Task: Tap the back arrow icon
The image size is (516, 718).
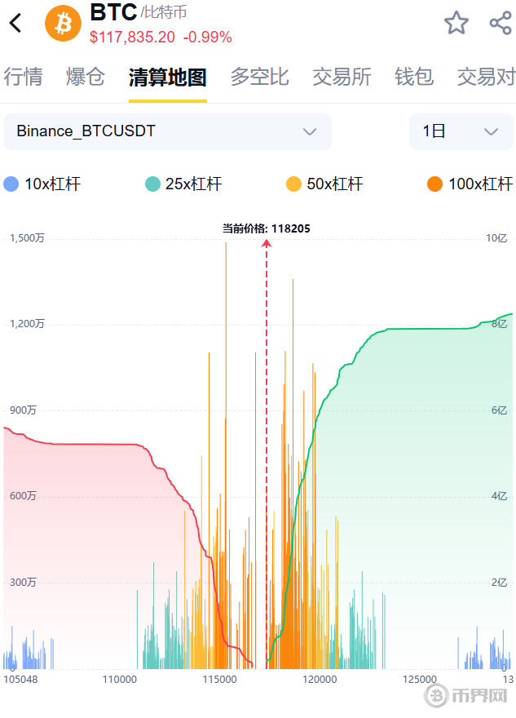Action: pyautogui.click(x=15, y=23)
